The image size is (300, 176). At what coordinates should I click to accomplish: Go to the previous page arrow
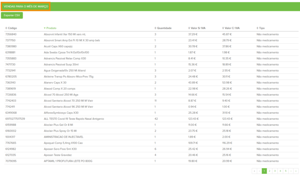tap(259, 171)
